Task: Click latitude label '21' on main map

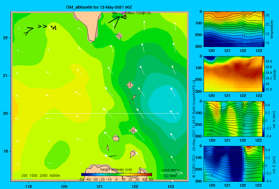Action: (x=5, y=76)
